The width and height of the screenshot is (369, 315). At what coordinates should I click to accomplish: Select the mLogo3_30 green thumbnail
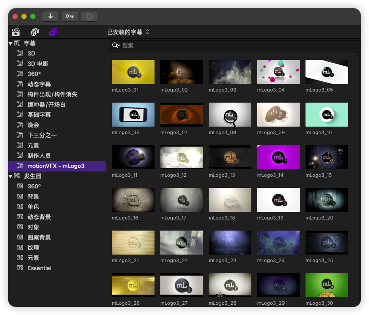[327, 285]
